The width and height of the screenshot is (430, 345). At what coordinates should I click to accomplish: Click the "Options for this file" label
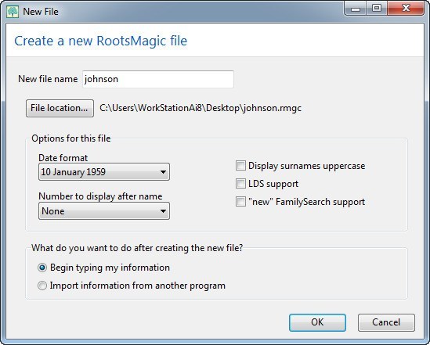[x=71, y=138]
